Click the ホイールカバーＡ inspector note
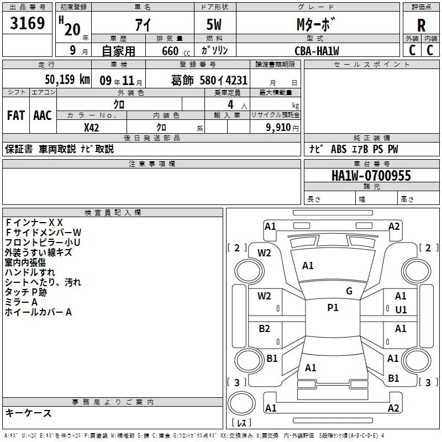Viewport: 442px width, 442px height. click(x=39, y=312)
